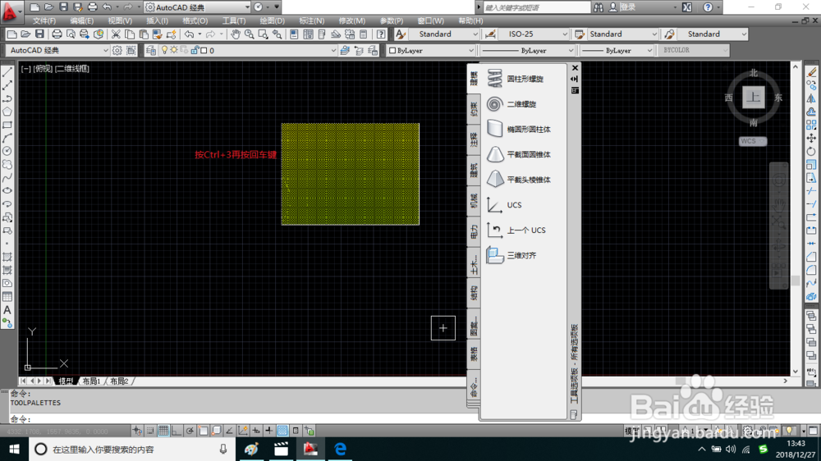The height and width of the screenshot is (461, 821).
Task: Select the Multiline Text A tool
Action: click(x=7, y=310)
